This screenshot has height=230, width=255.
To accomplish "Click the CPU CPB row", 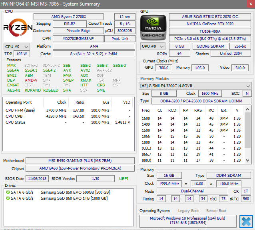I will click(68, 116).
